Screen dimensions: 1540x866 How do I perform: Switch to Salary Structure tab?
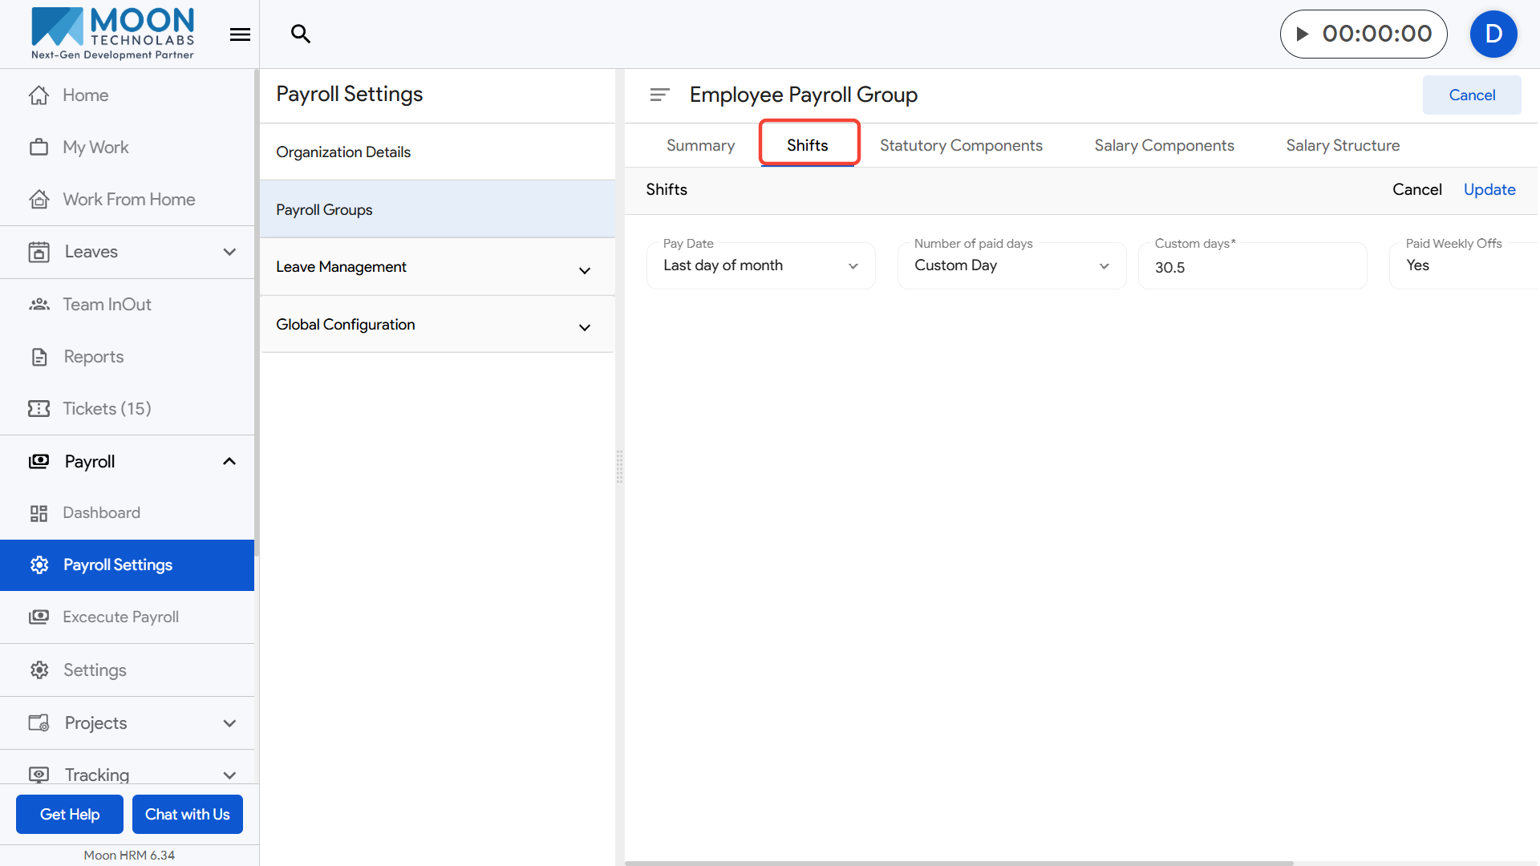pos(1343,145)
